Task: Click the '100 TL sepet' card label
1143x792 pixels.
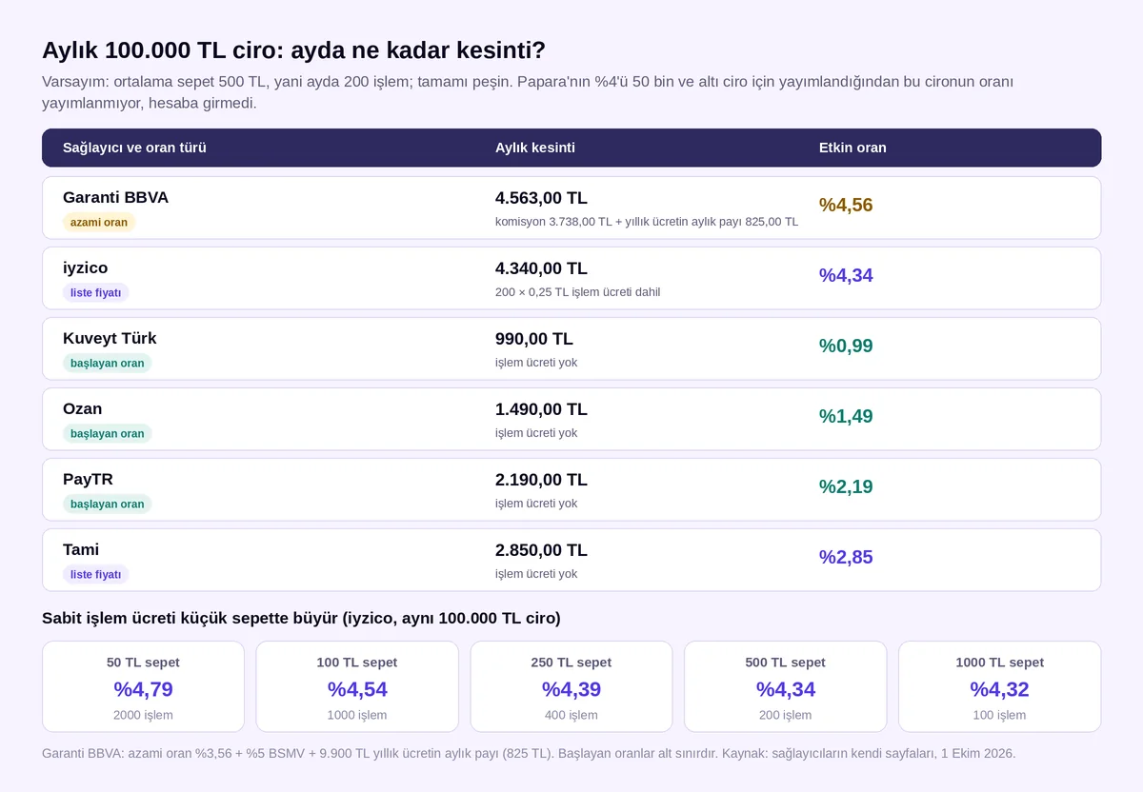Action: [x=357, y=663]
